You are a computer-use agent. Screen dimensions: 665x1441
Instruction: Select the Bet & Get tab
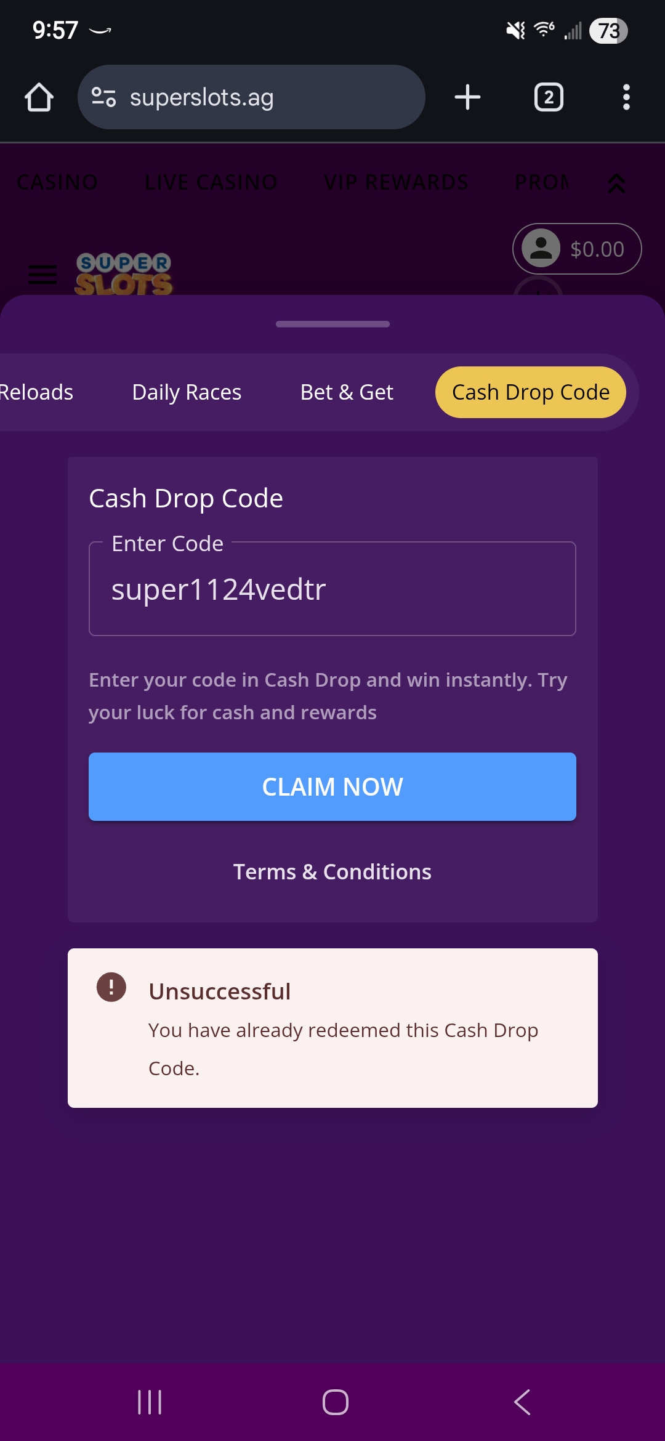[x=347, y=392]
